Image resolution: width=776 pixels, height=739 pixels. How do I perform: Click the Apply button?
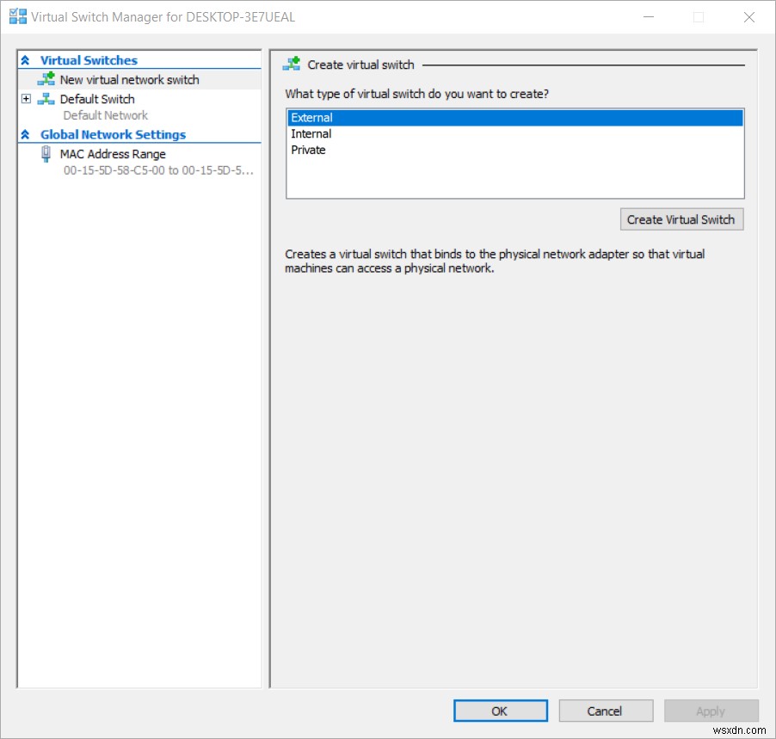tap(711, 711)
